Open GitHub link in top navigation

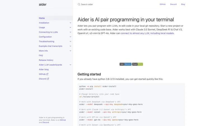tap(163, 4)
